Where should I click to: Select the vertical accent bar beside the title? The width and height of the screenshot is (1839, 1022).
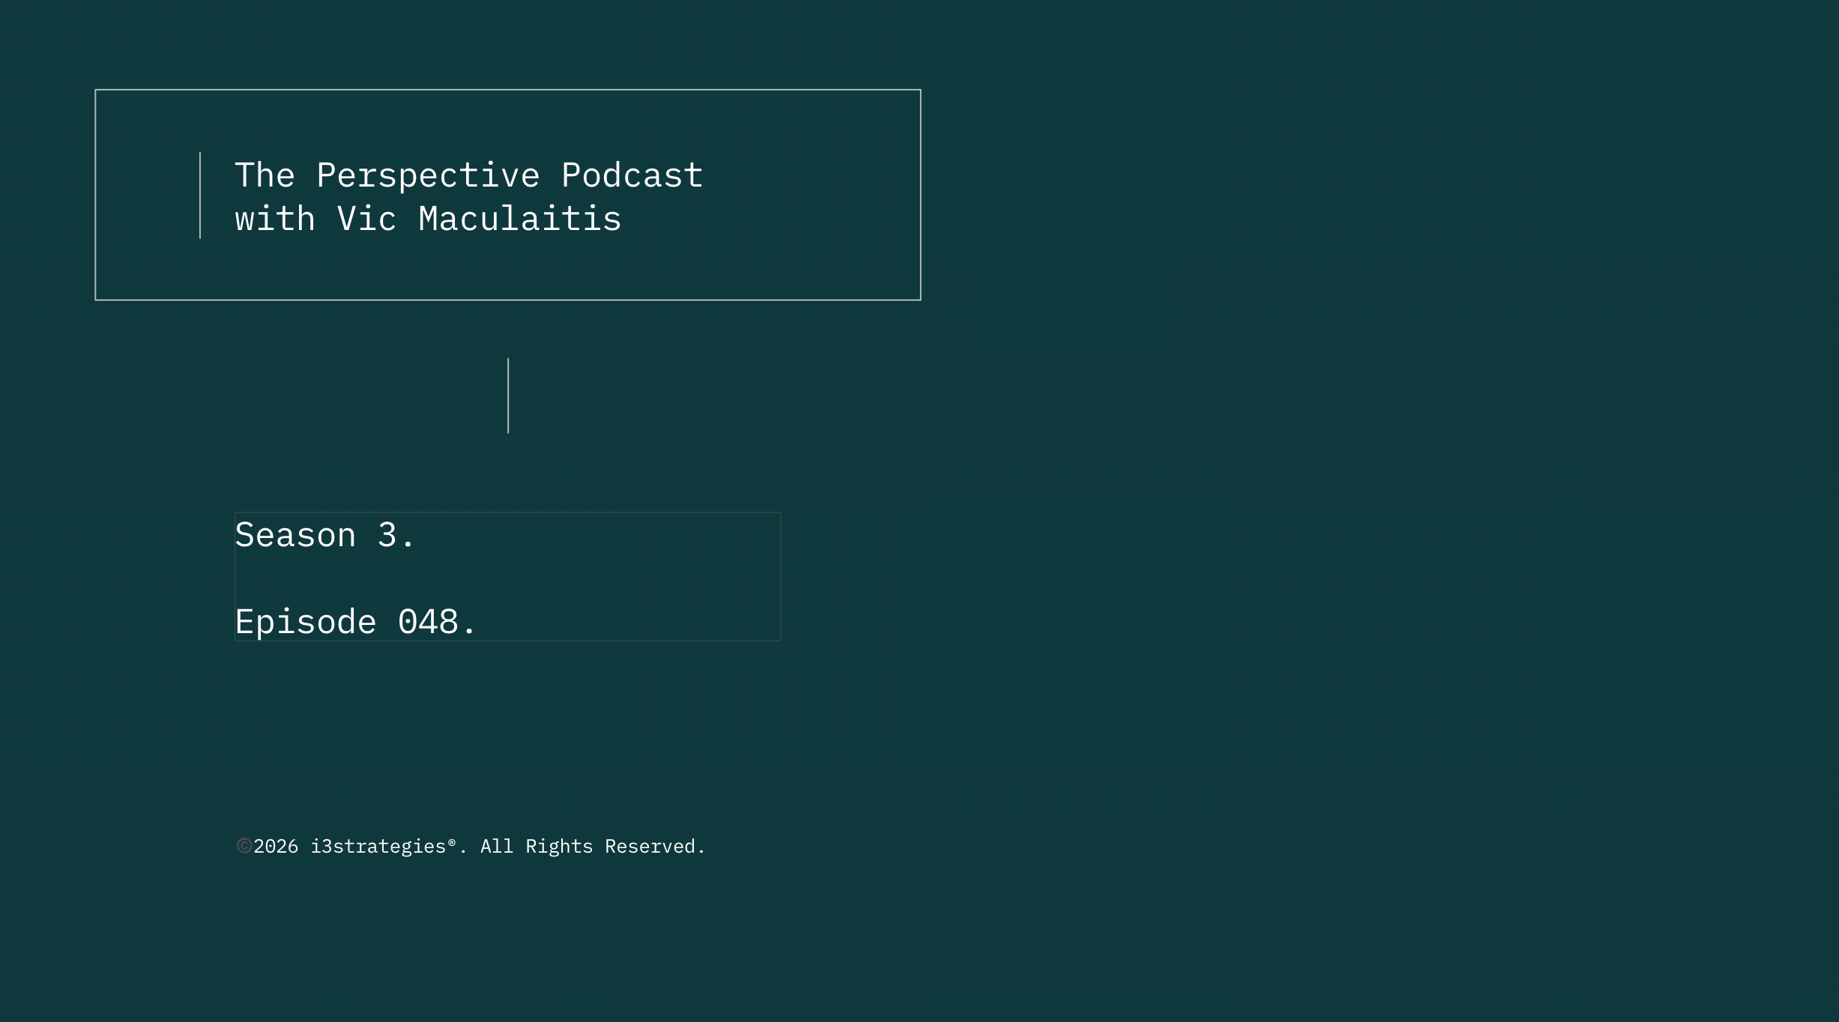pos(199,195)
